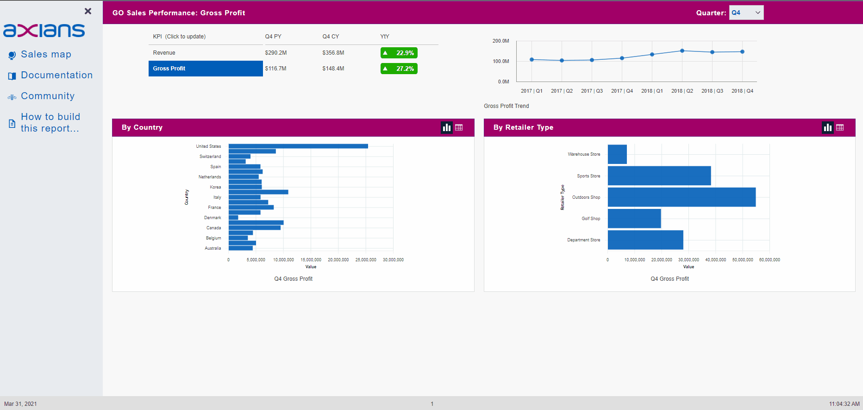Image resolution: width=863 pixels, height=410 pixels.
Task: Open the Quarter dropdown
Action: 746,13
